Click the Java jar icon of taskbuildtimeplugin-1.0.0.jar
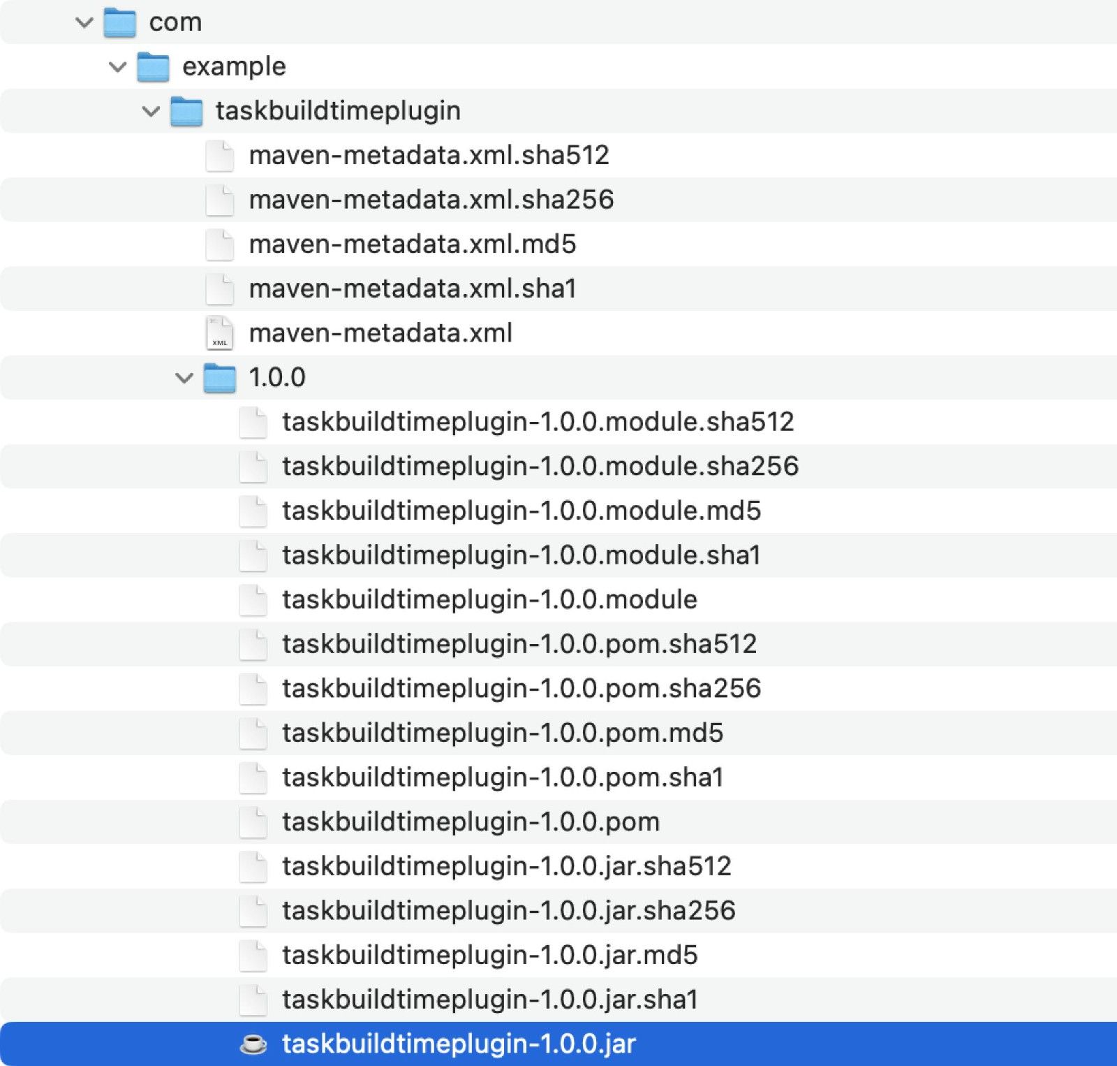The height and width of the screenshot is (1066, 1117). [x=253, y=1044]
